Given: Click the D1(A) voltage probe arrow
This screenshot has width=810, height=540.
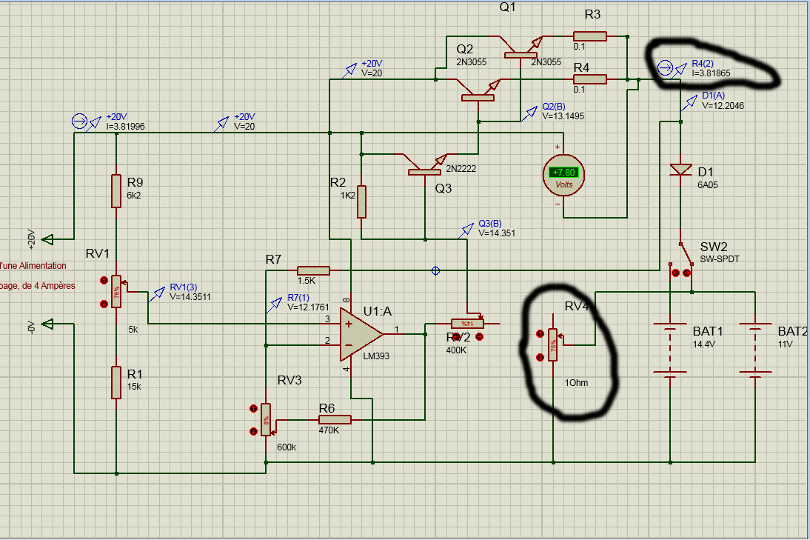Looking at the screenshot, I should point(689,103).
